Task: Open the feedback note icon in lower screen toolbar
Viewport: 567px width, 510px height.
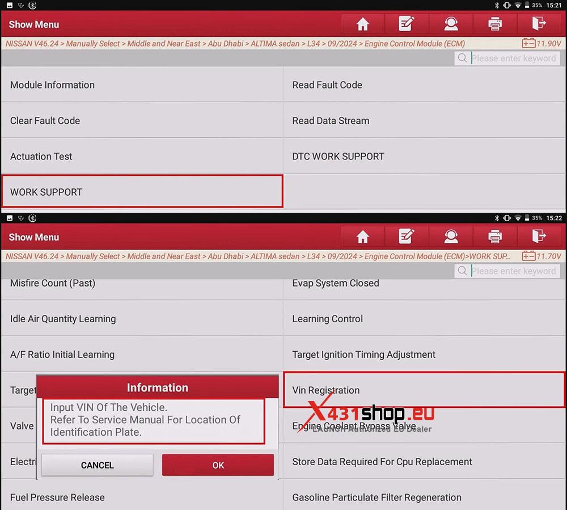Action: point(407,237)
